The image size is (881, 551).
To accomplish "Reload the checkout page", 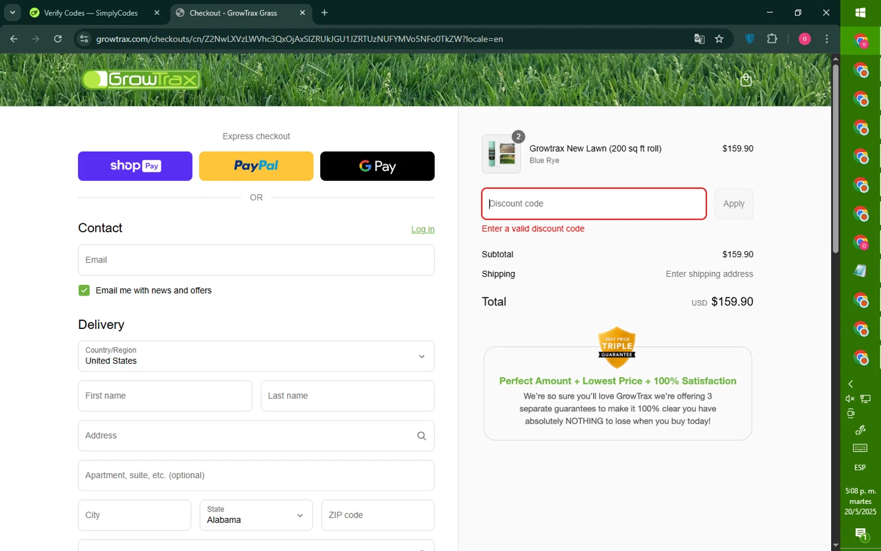I will click(58, 39).
